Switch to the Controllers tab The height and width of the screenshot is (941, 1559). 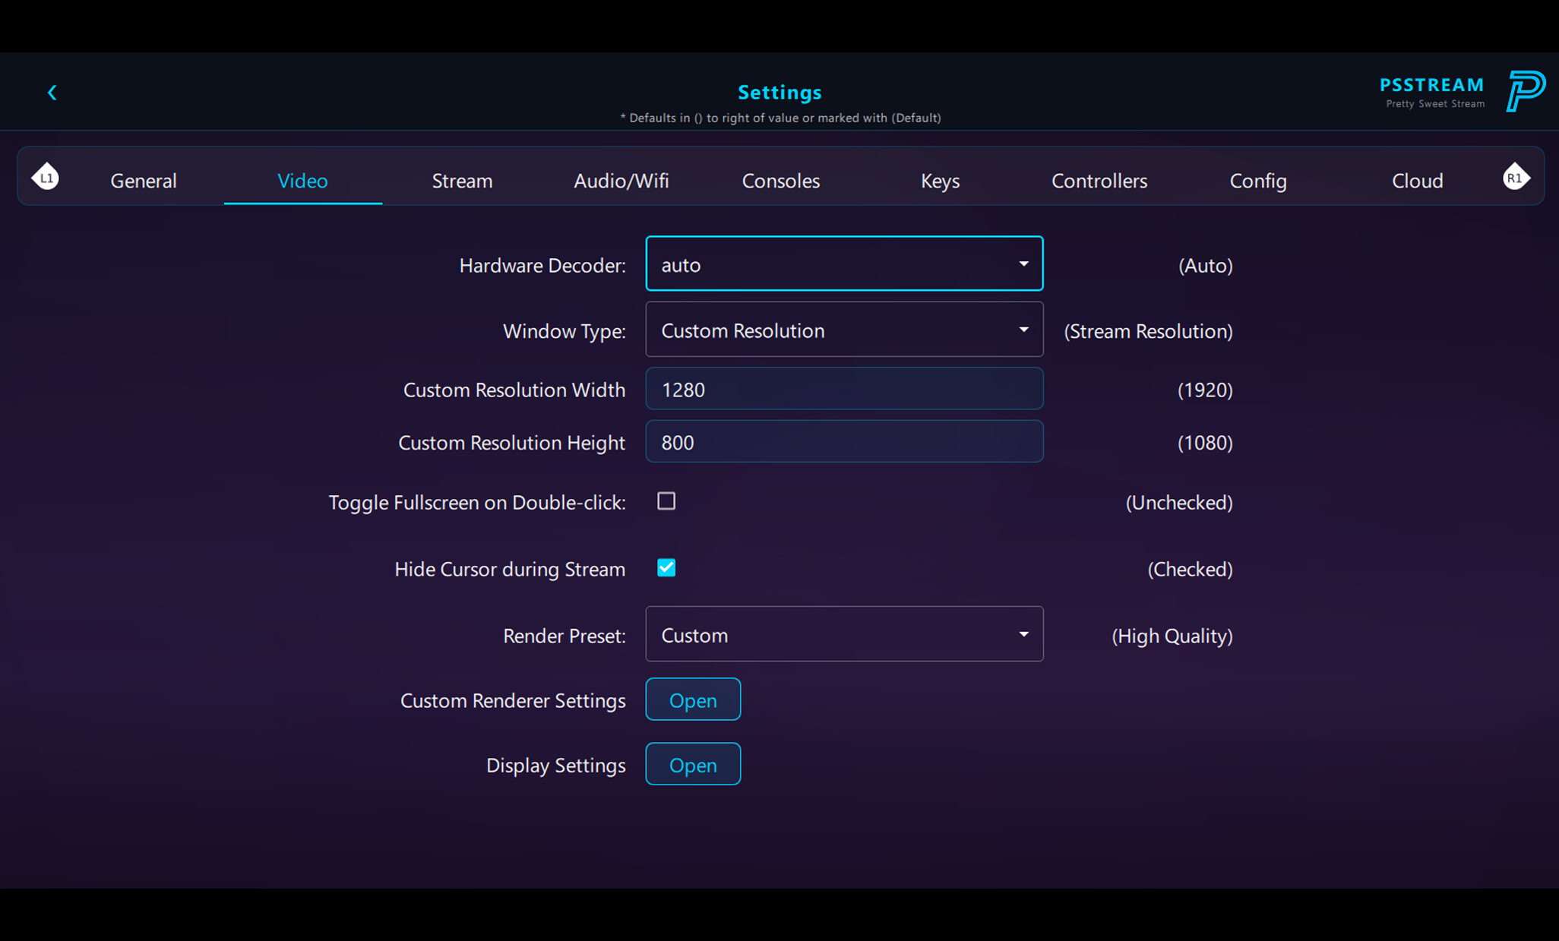1099,181
